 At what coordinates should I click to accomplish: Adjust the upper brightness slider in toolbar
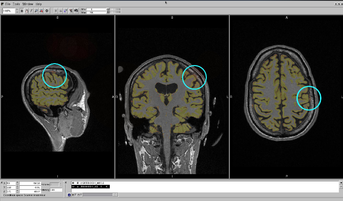(115, 9)
